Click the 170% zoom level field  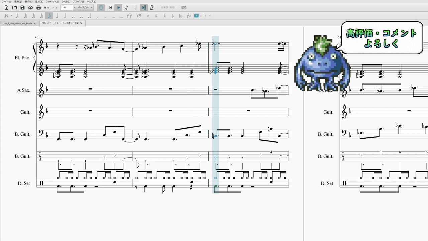66,7
